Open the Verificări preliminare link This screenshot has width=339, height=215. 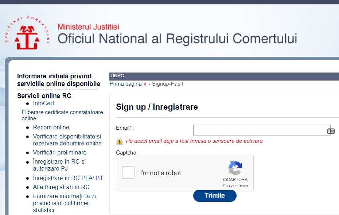pos(60,152)
